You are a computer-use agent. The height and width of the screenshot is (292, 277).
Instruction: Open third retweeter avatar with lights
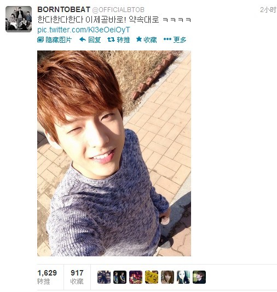click(136, 277)
